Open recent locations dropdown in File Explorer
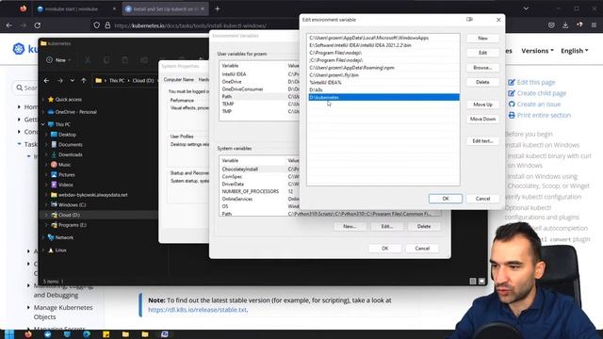Image resolution: width=603 pixels, height=339 pixels. coord(72,80)
